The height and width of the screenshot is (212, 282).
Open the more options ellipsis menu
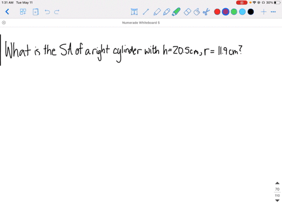tap(273, 12)
